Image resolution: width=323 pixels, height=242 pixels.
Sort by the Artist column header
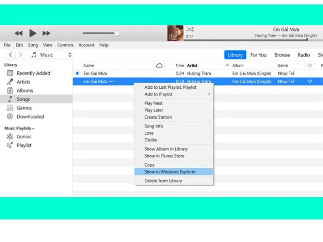[192, 65]
